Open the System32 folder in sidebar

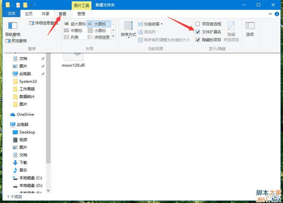click(28, 81)
